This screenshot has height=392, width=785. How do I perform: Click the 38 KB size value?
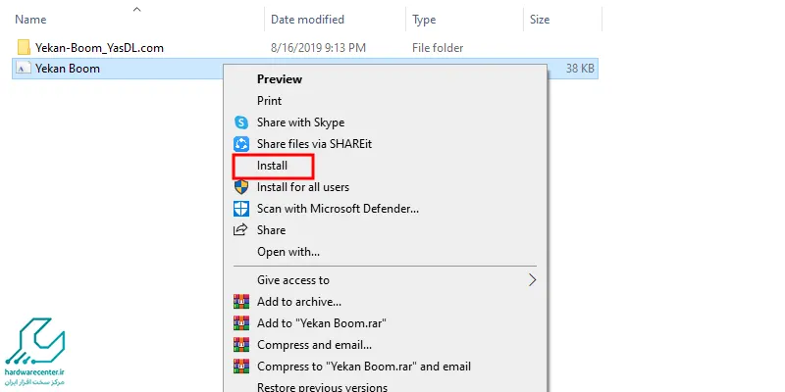[x=580, y=69]
